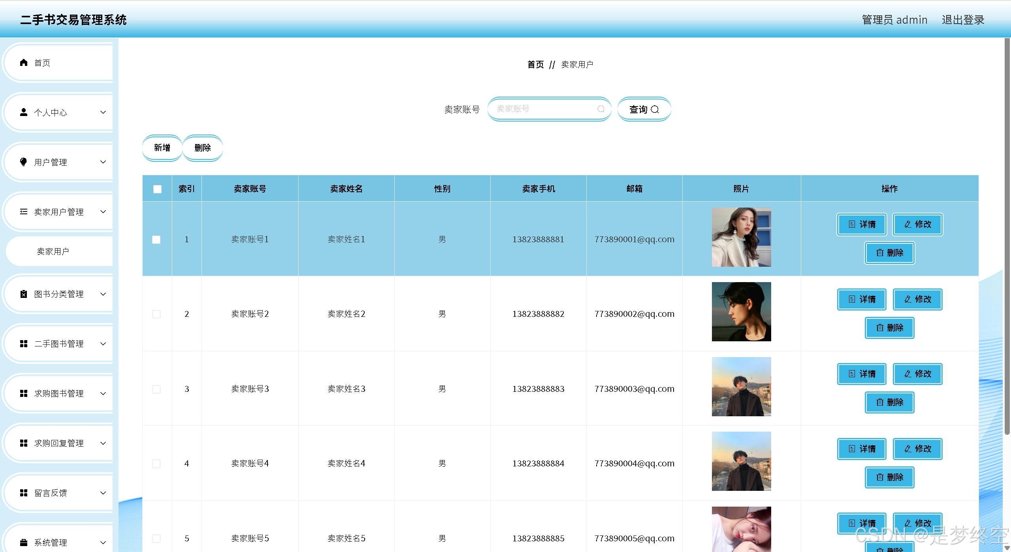Click the pencil icon on row 4's 修改 button
The width and height of the screenshot is (1011, 552).
(908, 449)
